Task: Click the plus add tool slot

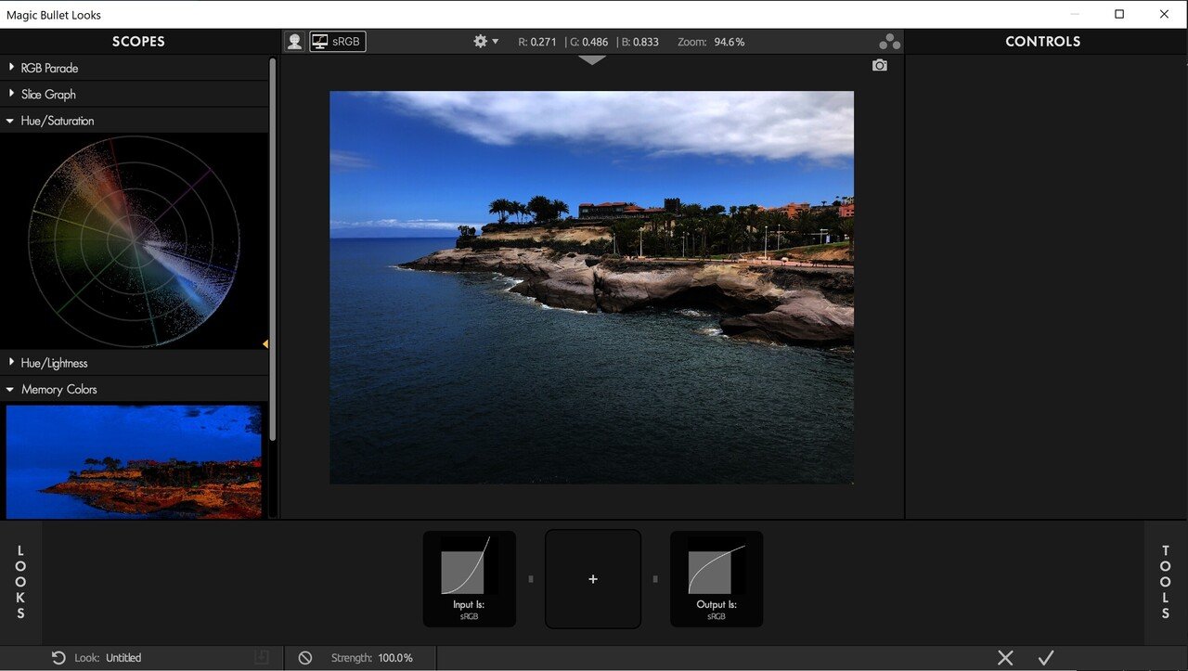Action: pyautogui.click(x=593, y=579)
